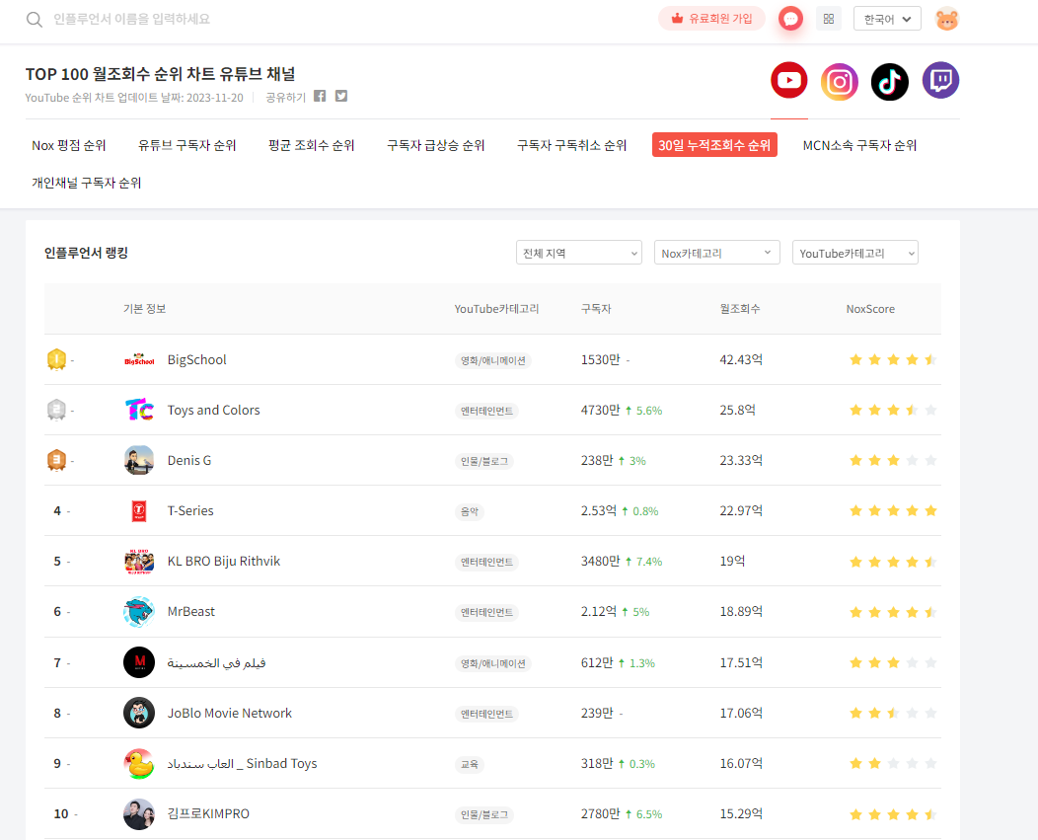Switch to TikTok platform icon

point(889,82)
